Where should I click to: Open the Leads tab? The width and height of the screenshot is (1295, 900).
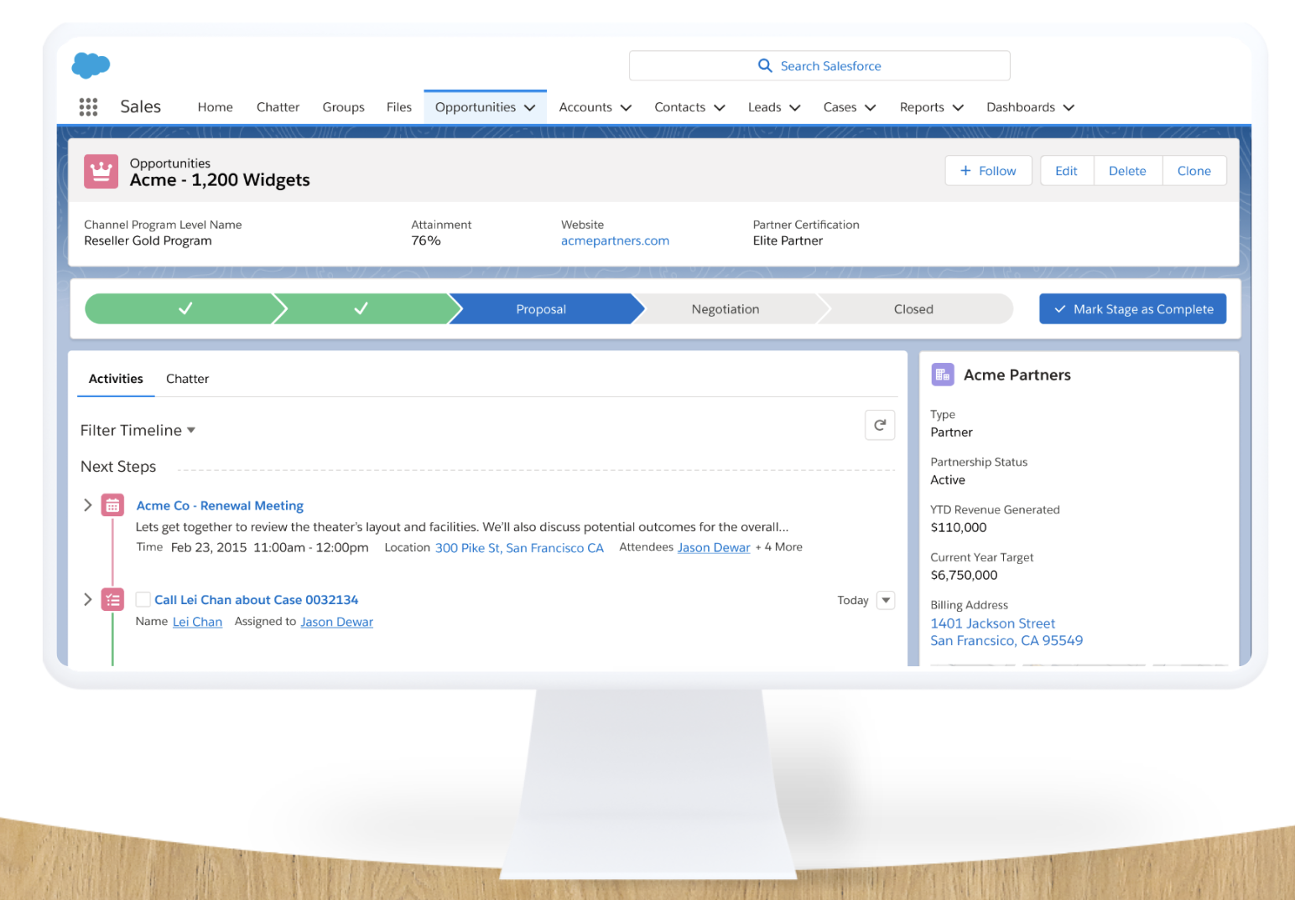click(765, 107)
